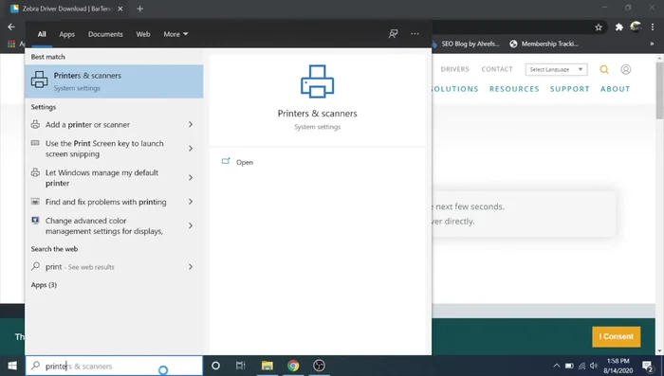664x376 pixels.
Task: Click the Windows Start button
Action: pyautogui.click(x=12, y=366)
